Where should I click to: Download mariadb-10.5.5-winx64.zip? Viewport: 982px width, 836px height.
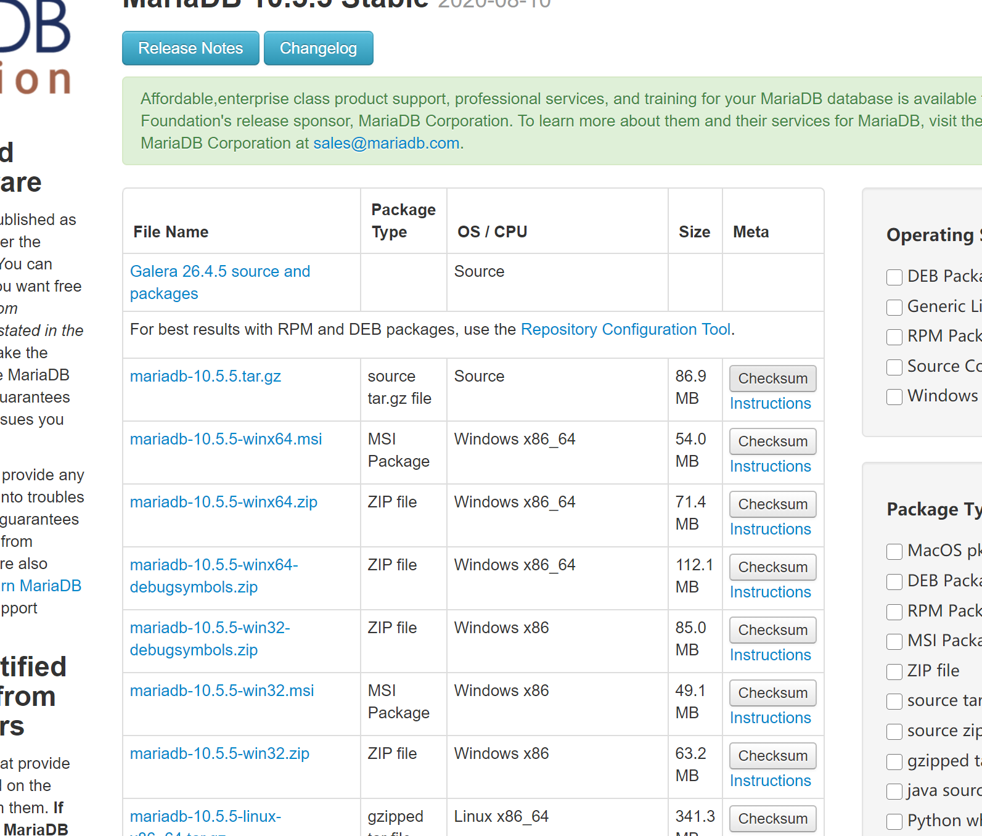223,502
